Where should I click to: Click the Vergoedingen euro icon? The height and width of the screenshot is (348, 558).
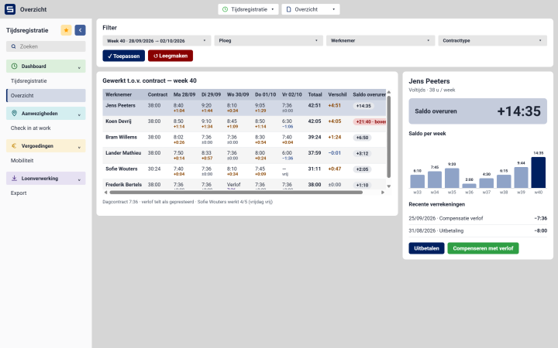(14, 145)
